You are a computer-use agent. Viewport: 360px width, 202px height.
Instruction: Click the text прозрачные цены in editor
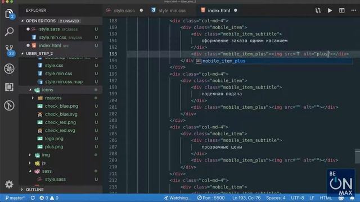[x=222, y=147]
